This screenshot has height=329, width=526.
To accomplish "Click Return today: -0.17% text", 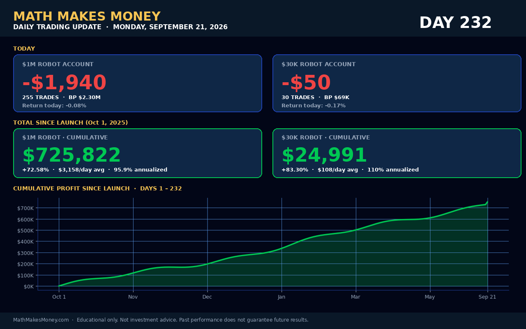I will pos(314,106).
